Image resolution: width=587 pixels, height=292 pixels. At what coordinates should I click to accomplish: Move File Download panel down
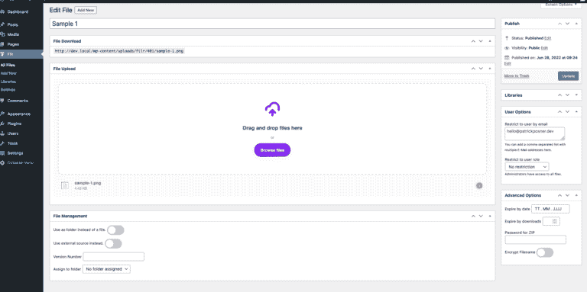[x=481, y=41]
